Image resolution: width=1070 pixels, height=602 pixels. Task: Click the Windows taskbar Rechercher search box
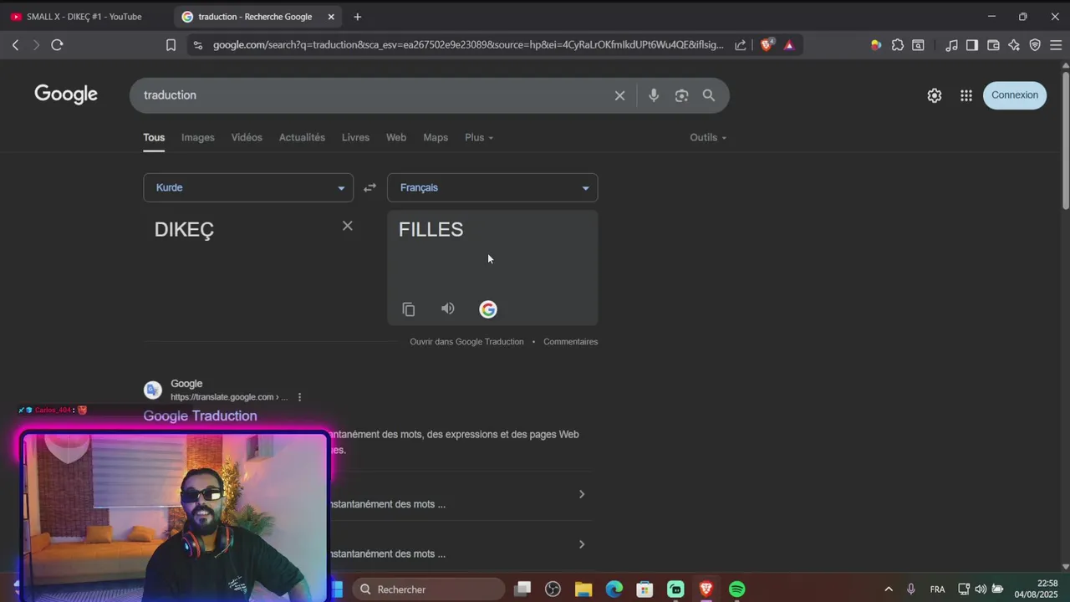tap(429, 589)
